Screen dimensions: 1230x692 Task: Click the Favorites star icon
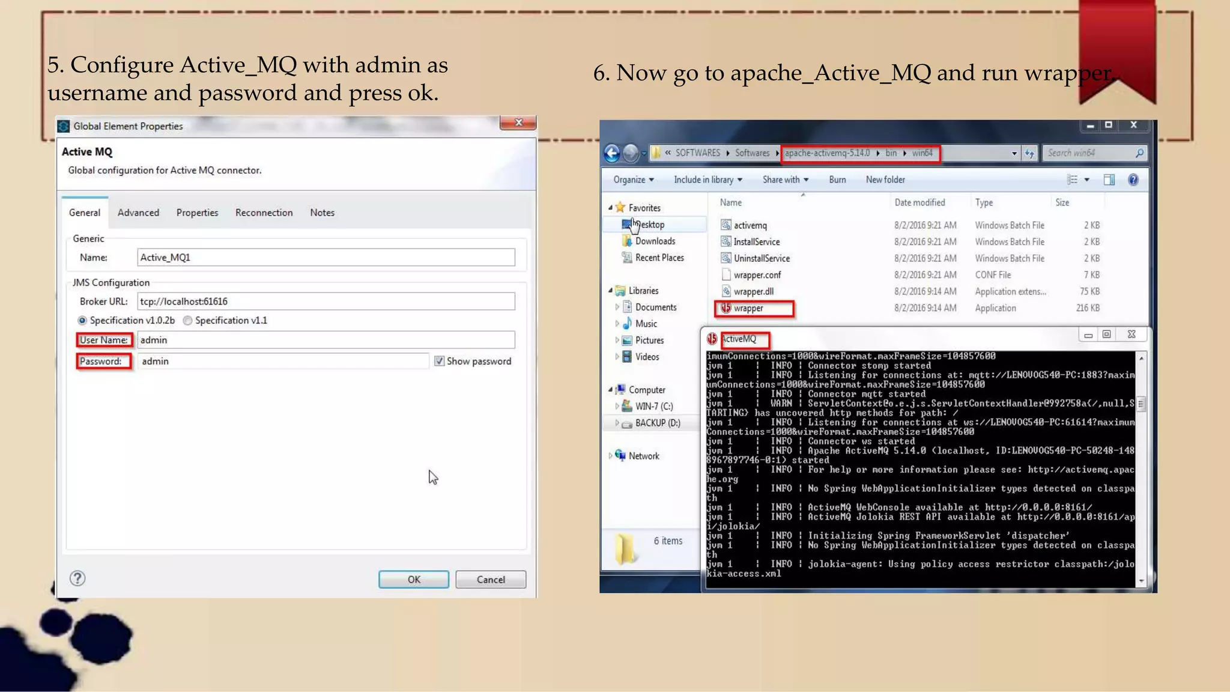click(620, 207)
